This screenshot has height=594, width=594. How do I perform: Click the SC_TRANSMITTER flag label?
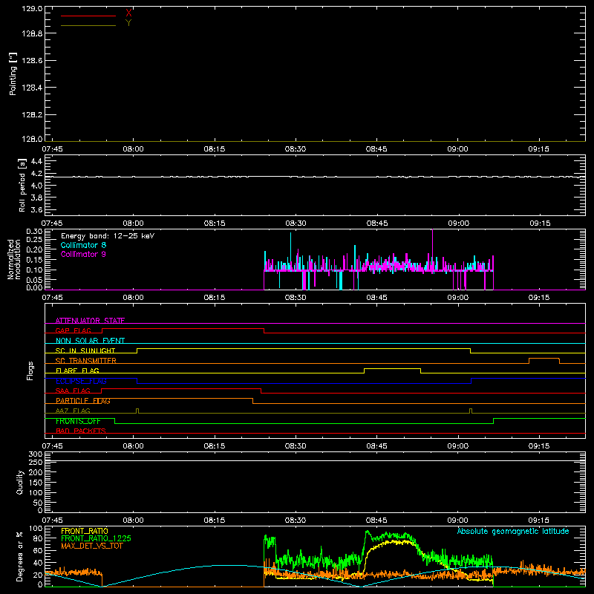(x=86, y=361)
